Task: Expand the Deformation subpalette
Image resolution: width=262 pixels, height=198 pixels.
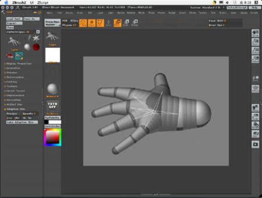Action: tap(15, 77)
